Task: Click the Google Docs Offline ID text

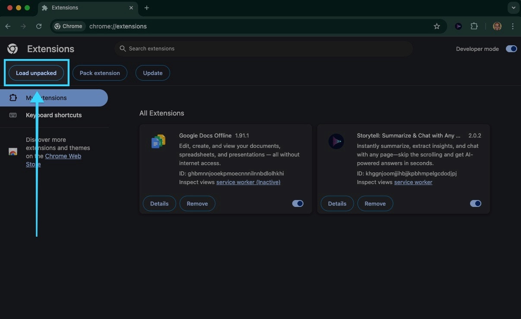Action: 231,174
